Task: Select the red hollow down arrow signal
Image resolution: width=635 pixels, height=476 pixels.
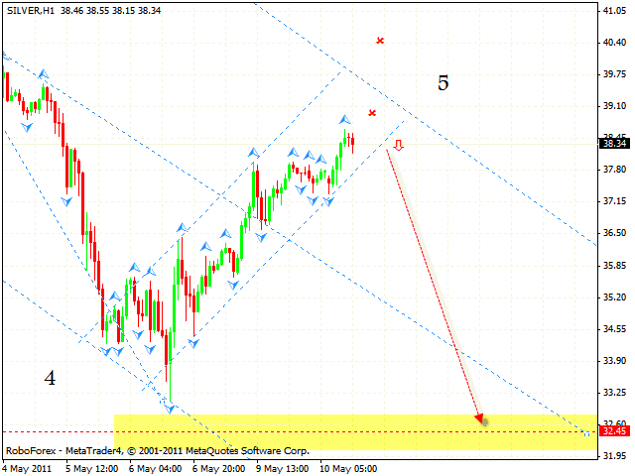Action: tap(397, 147)
